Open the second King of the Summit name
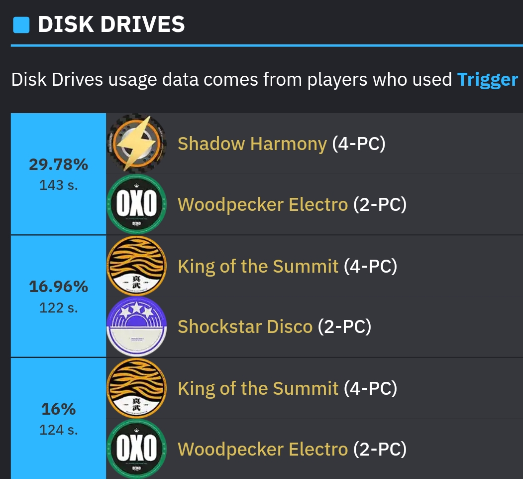This screenshot has width=523, height=479. (258, 388)
